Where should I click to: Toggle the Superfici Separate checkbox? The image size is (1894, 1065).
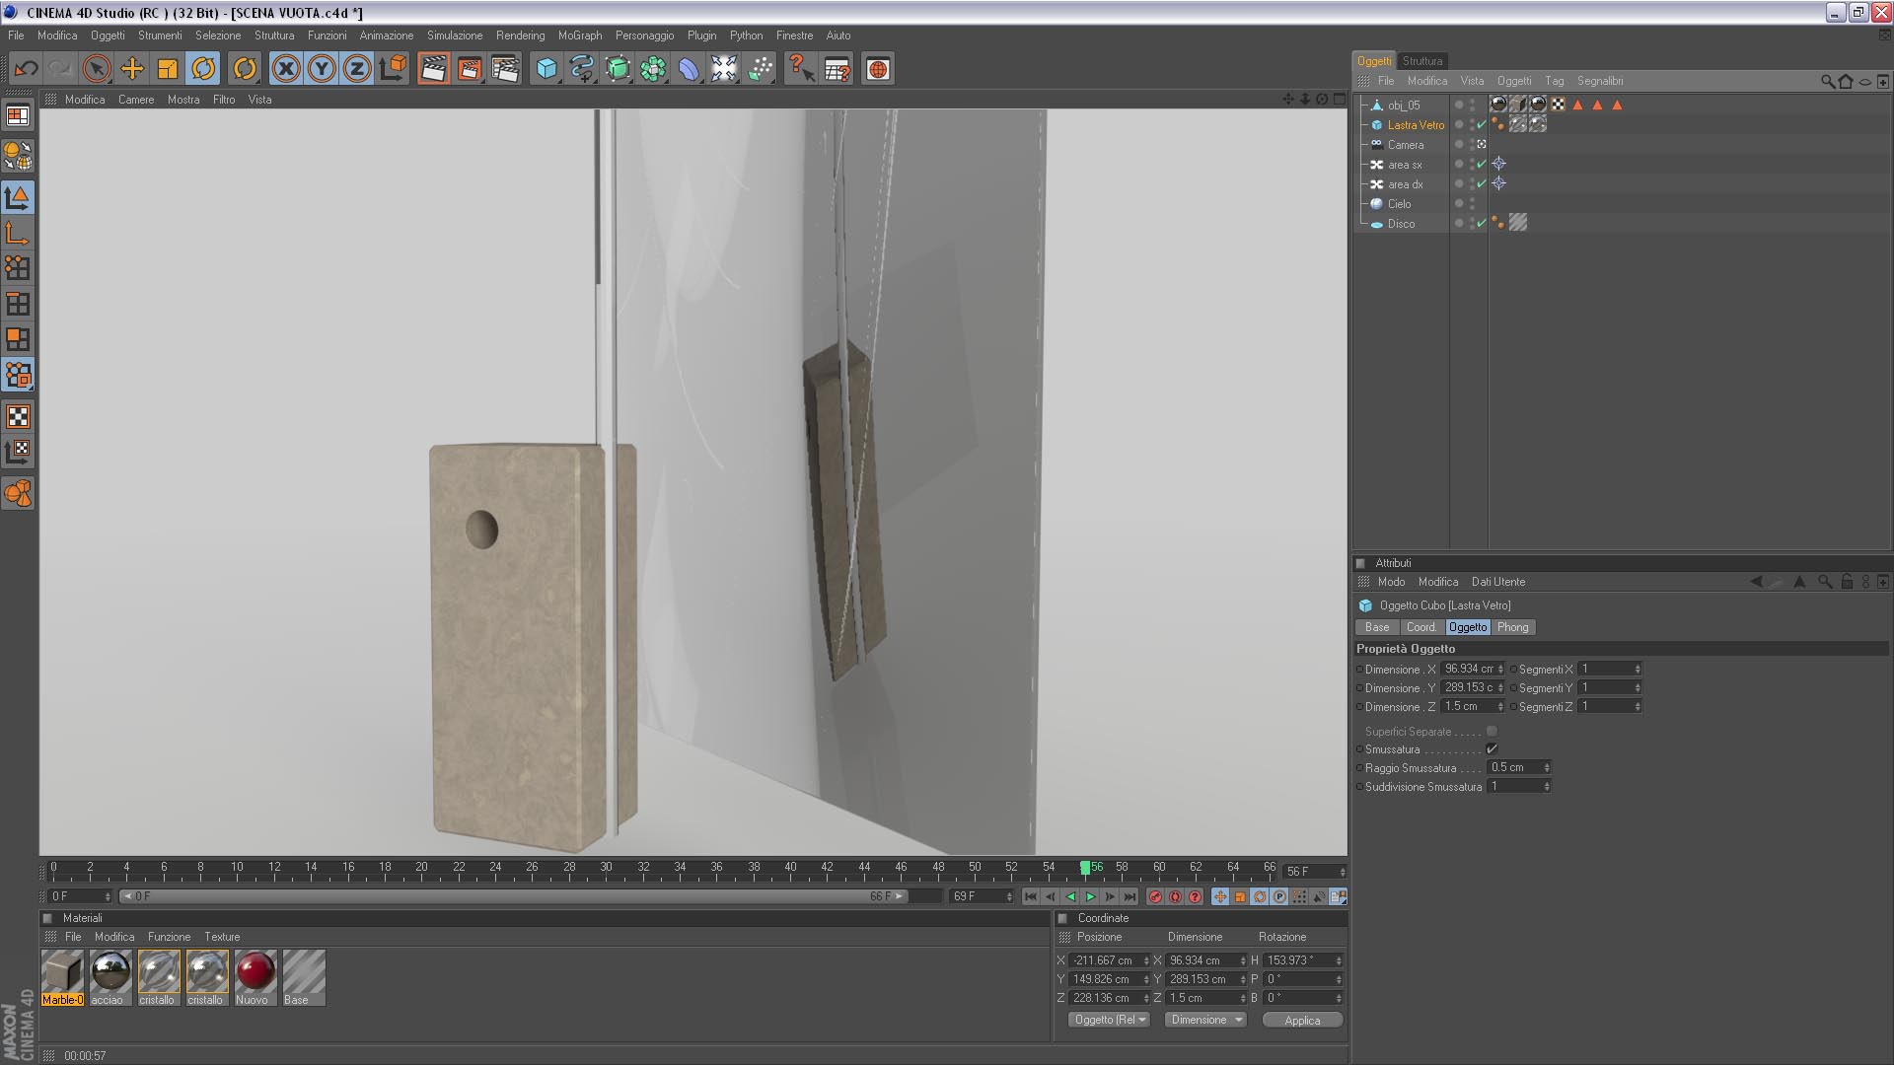1492,732
